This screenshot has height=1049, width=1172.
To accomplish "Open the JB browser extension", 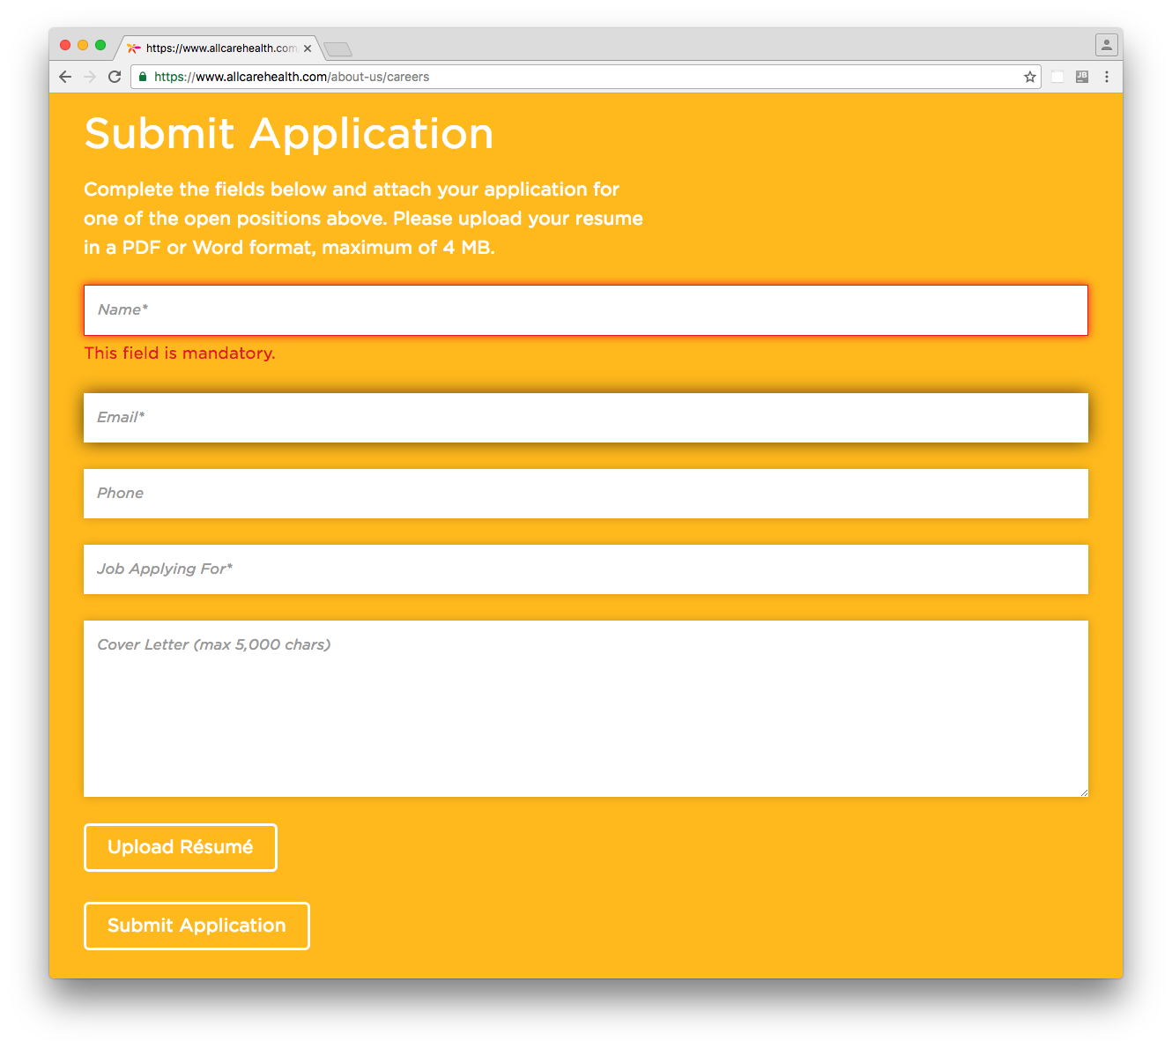I will [x=1082, y=77].
